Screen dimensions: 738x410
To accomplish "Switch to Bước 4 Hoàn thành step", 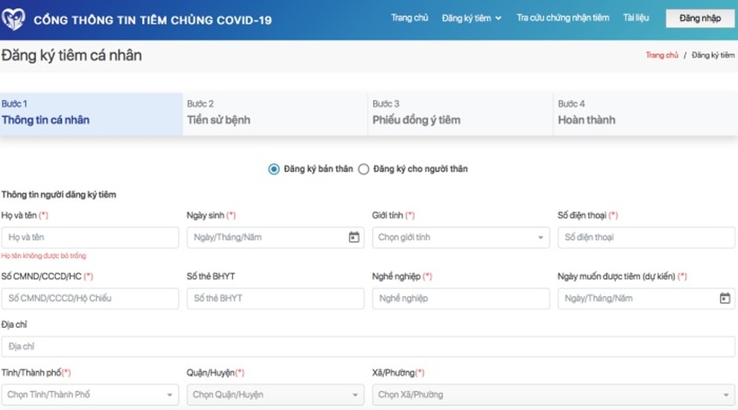I will coord(646,114).
